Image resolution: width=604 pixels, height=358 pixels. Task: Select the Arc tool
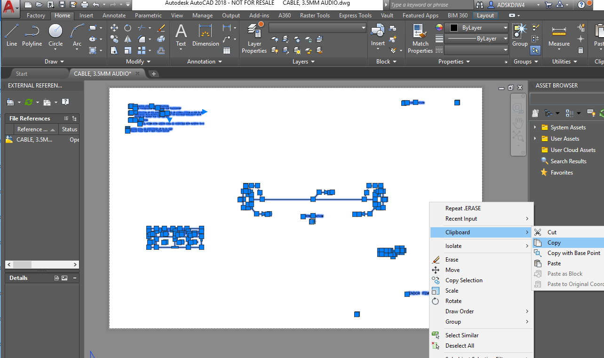(77, 35)
